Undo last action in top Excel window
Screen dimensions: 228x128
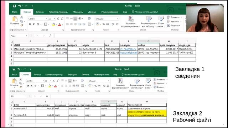click(x=20, y=6)
